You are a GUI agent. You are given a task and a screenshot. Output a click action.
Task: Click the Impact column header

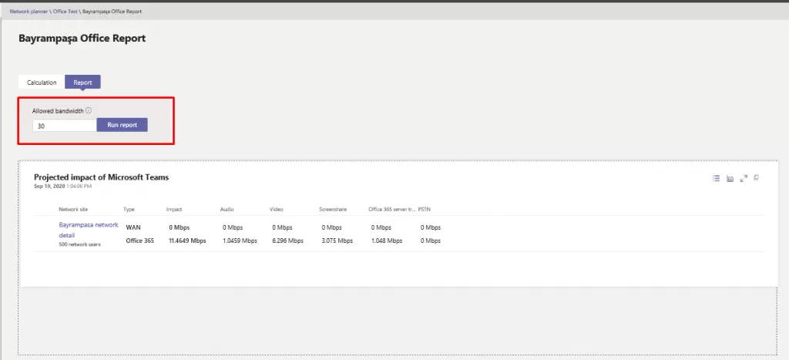tap(174, 209)
